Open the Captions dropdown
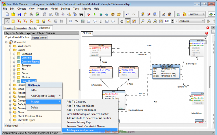 [x=196, y=14]
